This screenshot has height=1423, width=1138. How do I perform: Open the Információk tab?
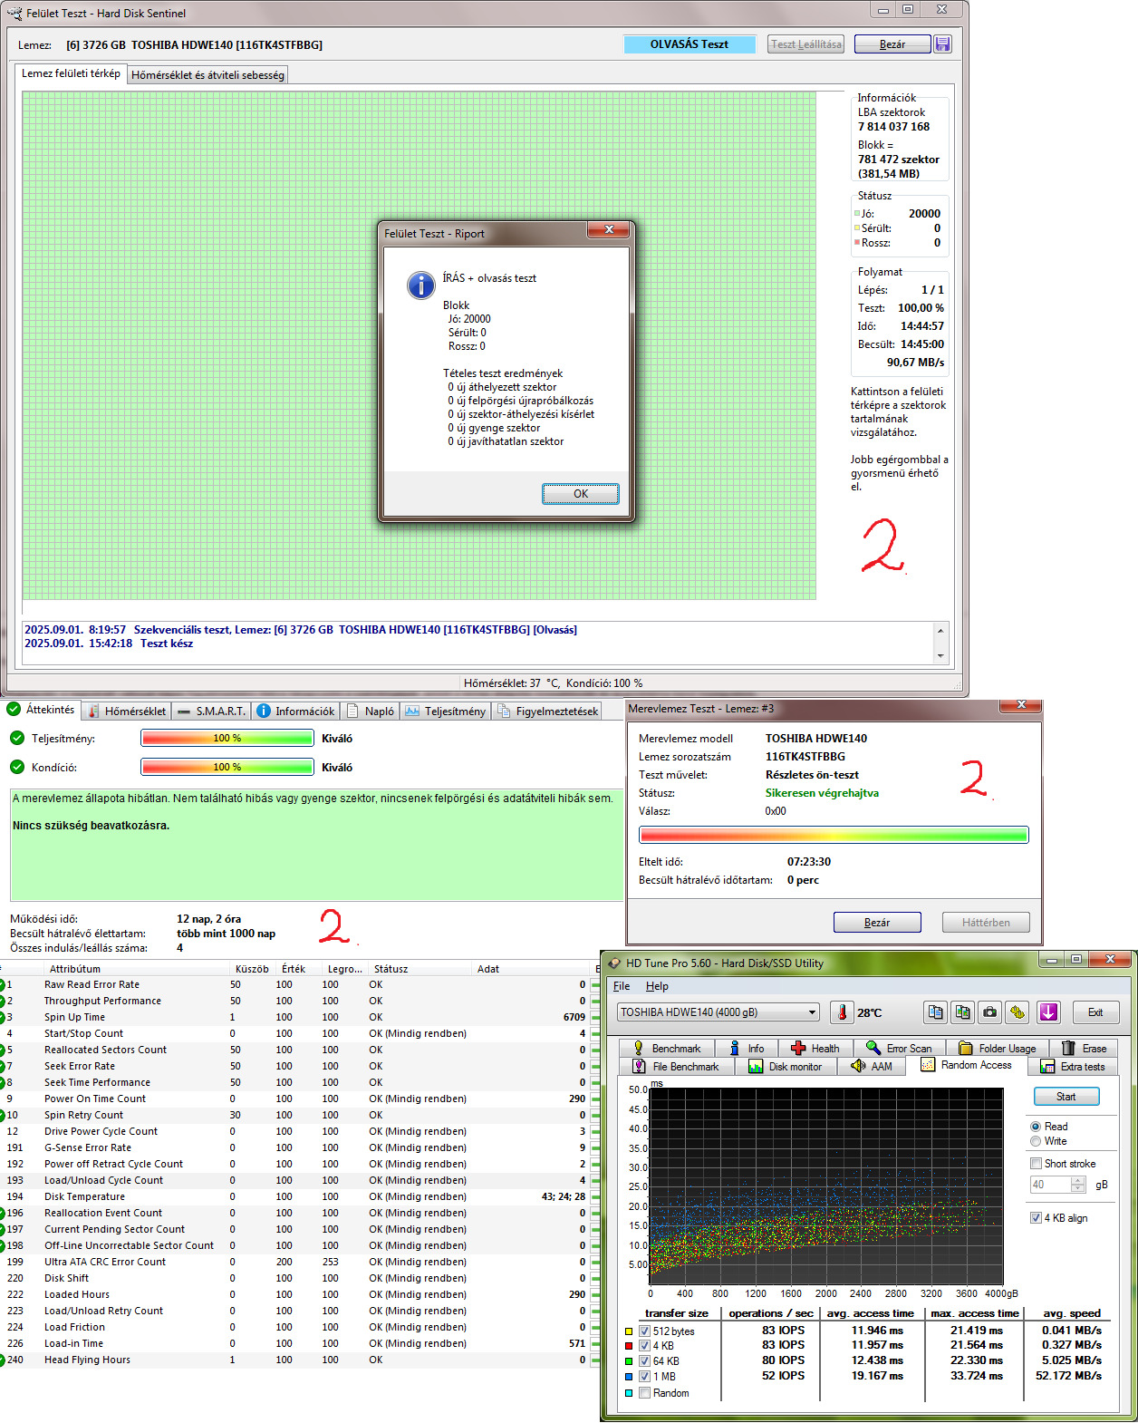pyautogui.click(x=296, y=711)
